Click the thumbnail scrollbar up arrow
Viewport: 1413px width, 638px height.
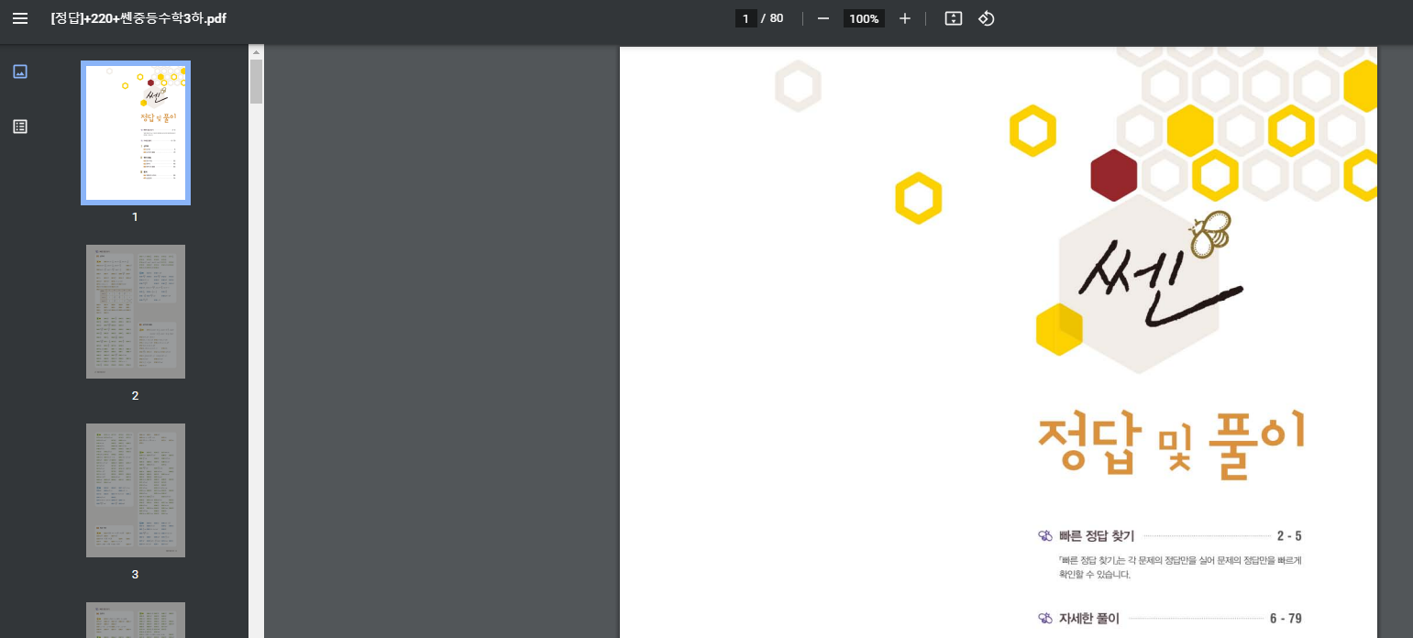pos(257,52)
